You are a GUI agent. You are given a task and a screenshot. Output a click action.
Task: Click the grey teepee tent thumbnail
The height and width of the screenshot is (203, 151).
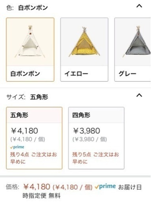(137, 42)
